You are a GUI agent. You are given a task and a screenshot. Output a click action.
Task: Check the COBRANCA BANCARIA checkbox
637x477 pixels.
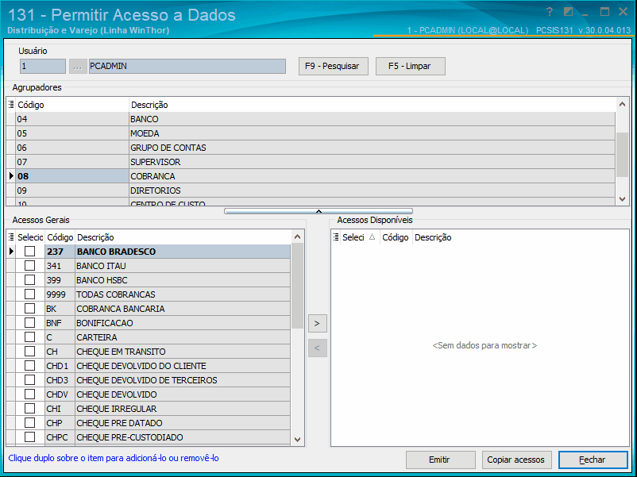pos(29,308)
